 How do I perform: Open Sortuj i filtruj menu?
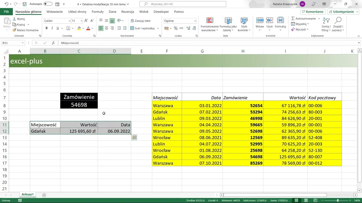[326, 25]
